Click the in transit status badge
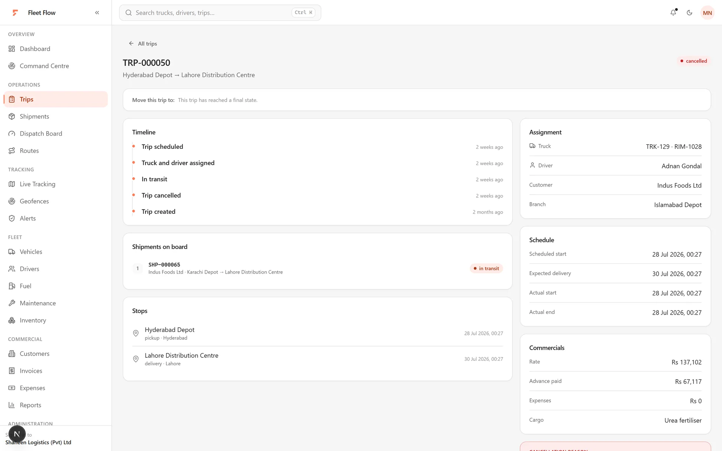 click(x=486, y=269)
